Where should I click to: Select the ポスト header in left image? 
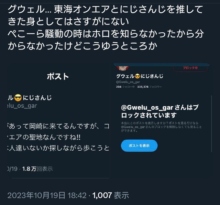click(x=58, y=77)
